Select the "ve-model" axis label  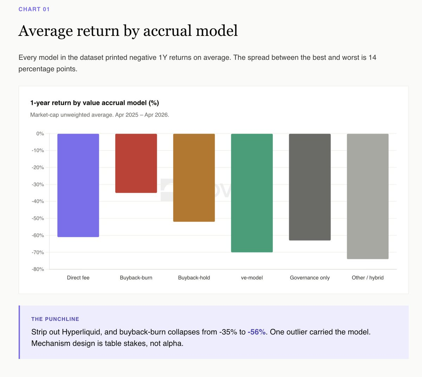[252, 278]
